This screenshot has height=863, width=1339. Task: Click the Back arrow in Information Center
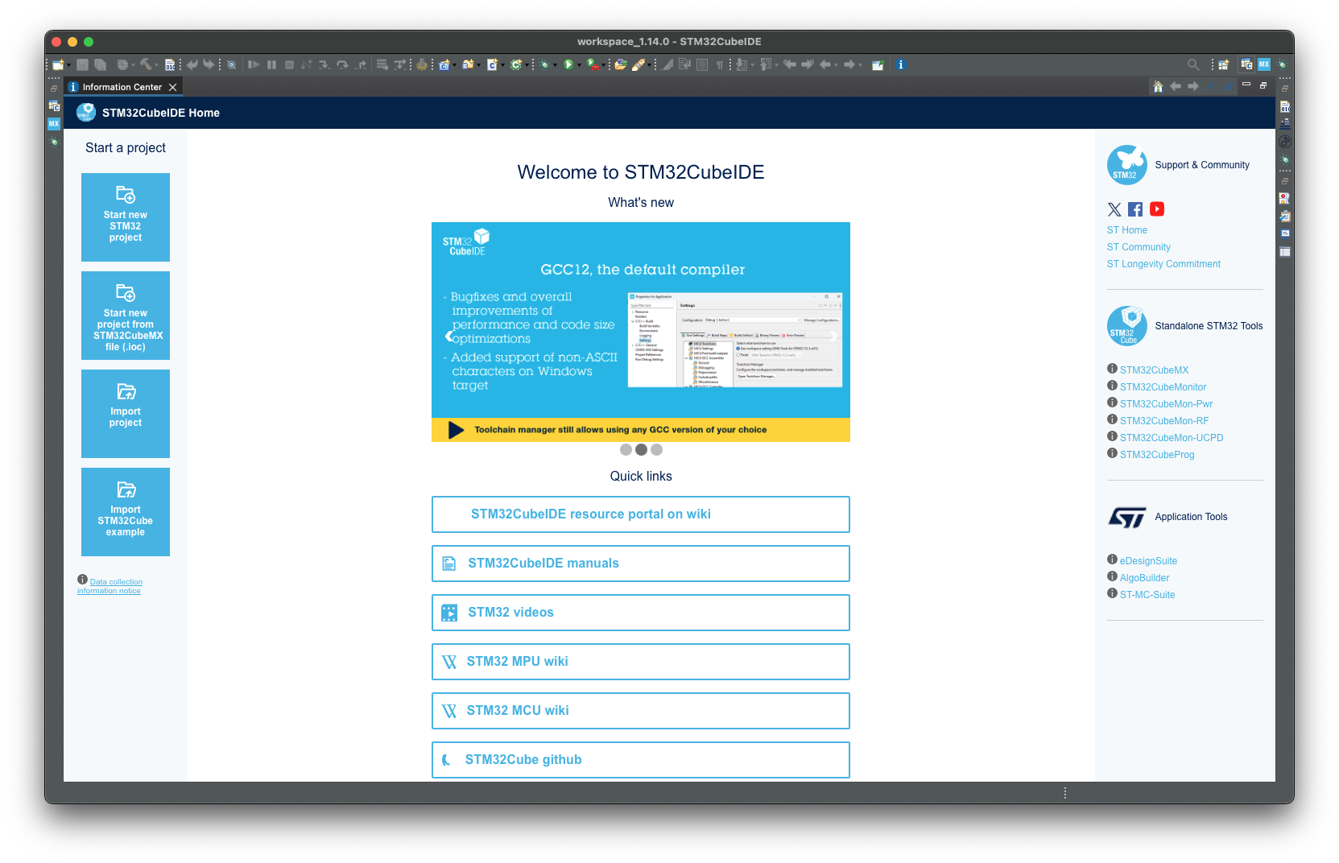click(x=1176, y=86)
